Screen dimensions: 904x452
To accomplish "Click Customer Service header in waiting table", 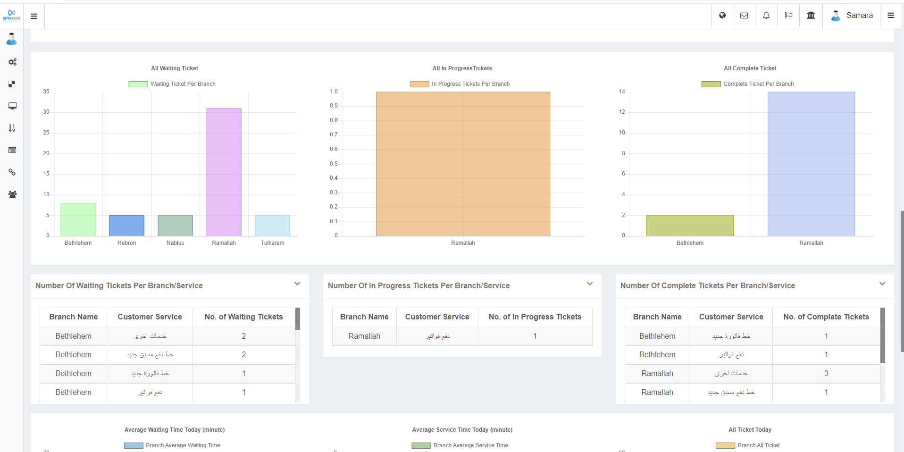I will (150, 317).
